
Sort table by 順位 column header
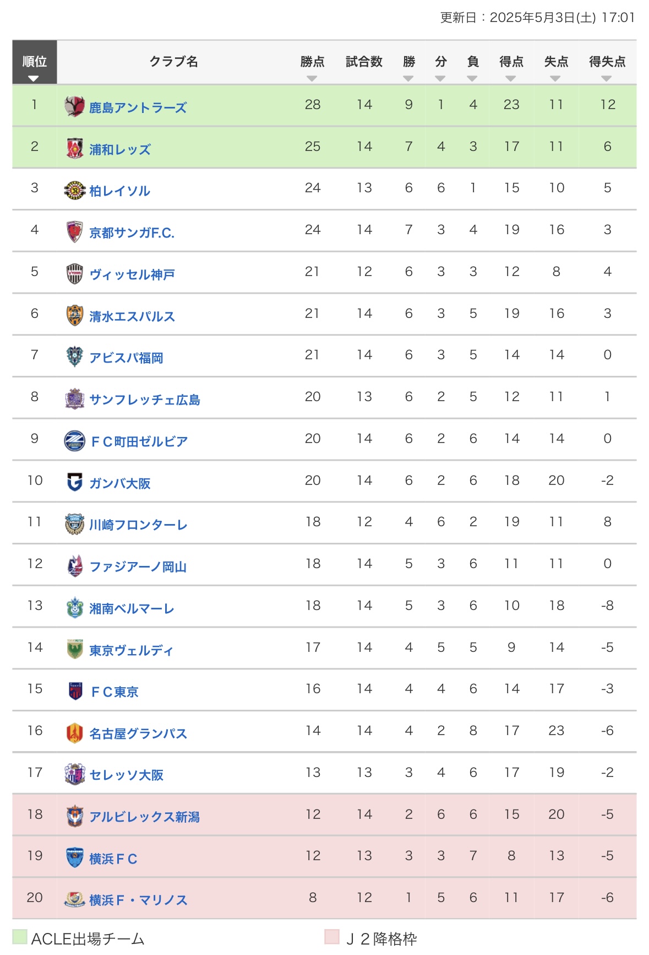[34, 62]
